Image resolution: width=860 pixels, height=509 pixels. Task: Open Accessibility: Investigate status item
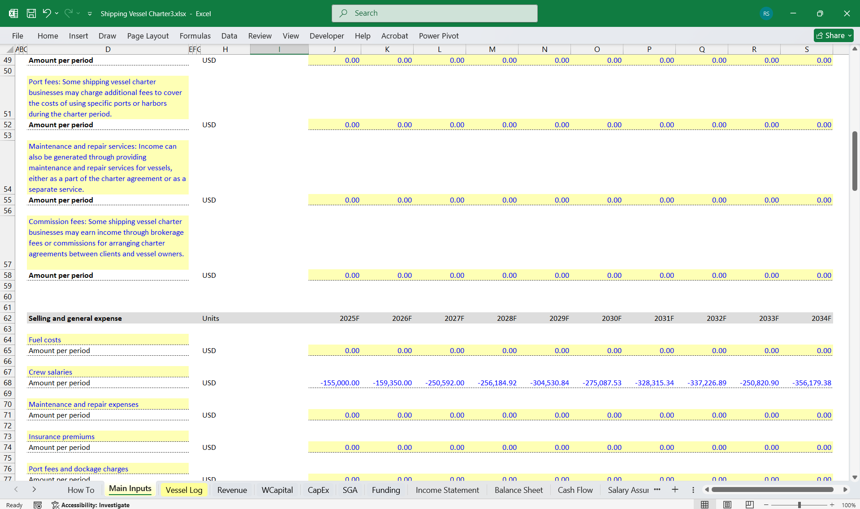91,505
